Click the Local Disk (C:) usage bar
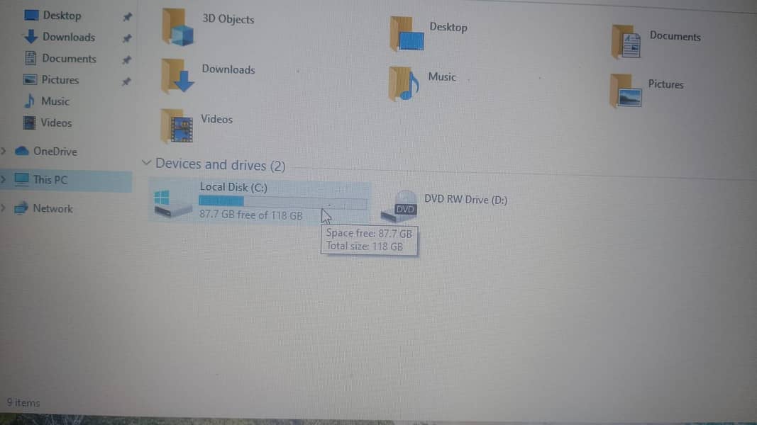Viewport: 757px width, 425px height. (x=283, y=201)
